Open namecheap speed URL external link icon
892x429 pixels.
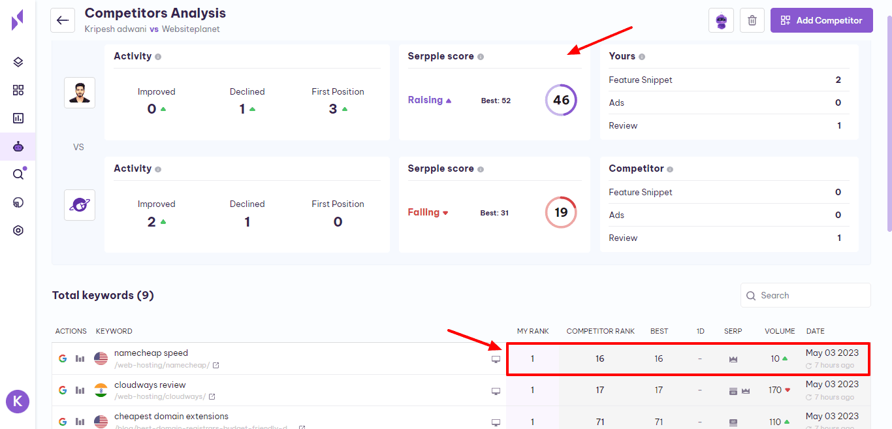coord(216,366)
